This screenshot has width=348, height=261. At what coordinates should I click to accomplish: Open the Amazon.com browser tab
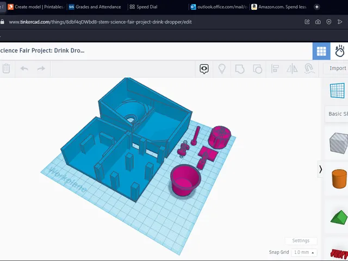click(279, 7)
